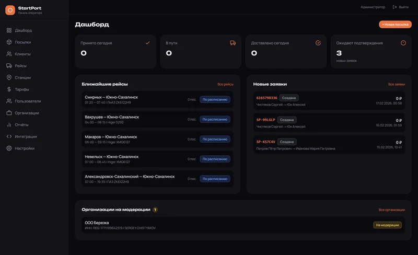The height and width of the screenshot is (255, 418).
Task: Click the На модерации badge for ООО Березка
Action: [x=387, y=225]
